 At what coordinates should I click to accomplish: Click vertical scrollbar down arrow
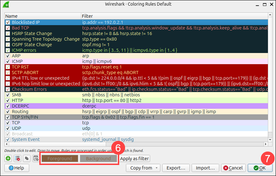point(270,139)
